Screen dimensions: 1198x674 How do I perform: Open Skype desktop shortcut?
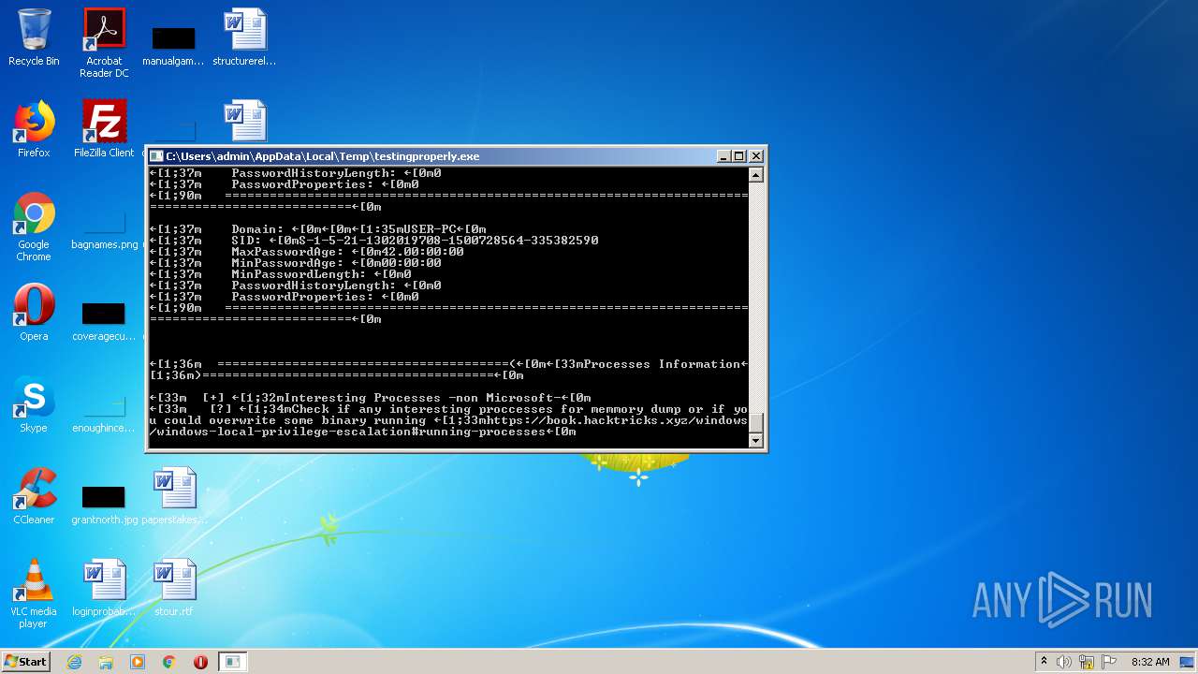[34, 404]
